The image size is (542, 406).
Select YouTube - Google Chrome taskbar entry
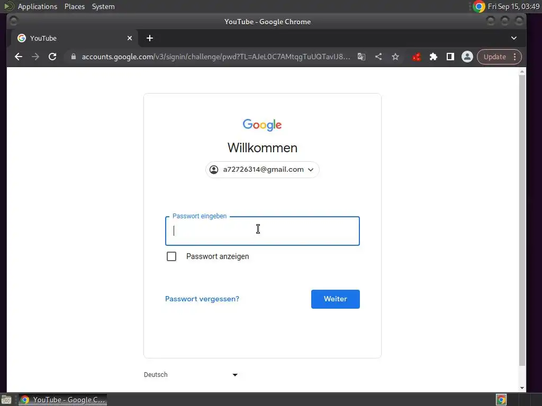click(x=62, y=400)
